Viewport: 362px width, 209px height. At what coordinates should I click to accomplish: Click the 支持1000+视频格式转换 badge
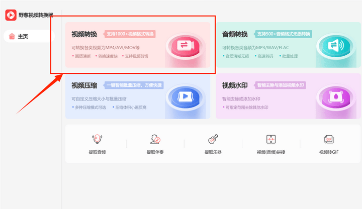130,34
